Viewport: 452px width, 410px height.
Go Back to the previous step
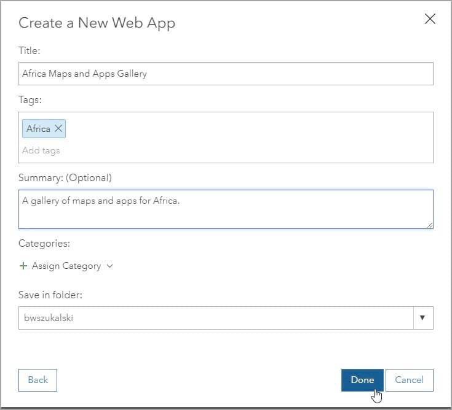(x=38, y=380)
